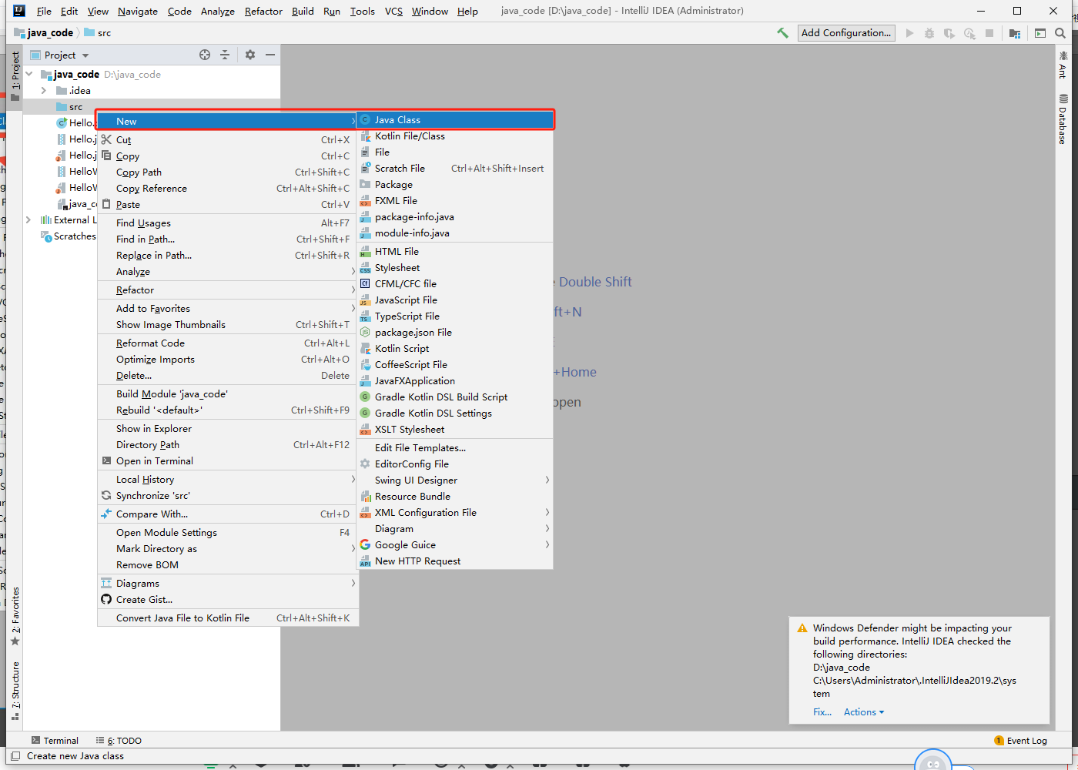Collapse the java_code project node
Image resolution: width=1078 pixels, height=770 pixels.
point(29,75)
